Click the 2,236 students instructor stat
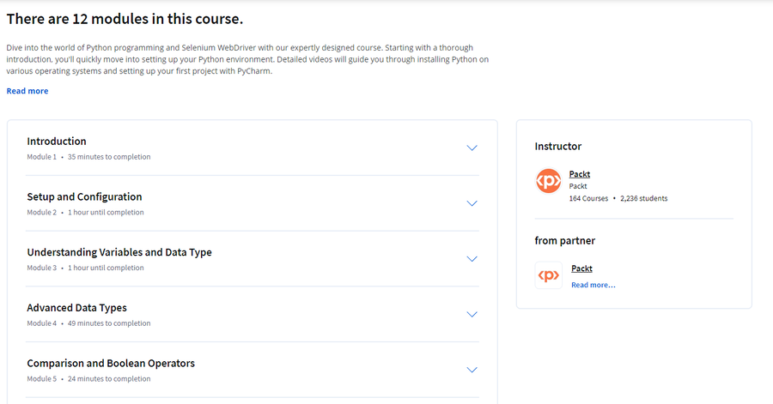773x404 pixels. tap(644, 198)
